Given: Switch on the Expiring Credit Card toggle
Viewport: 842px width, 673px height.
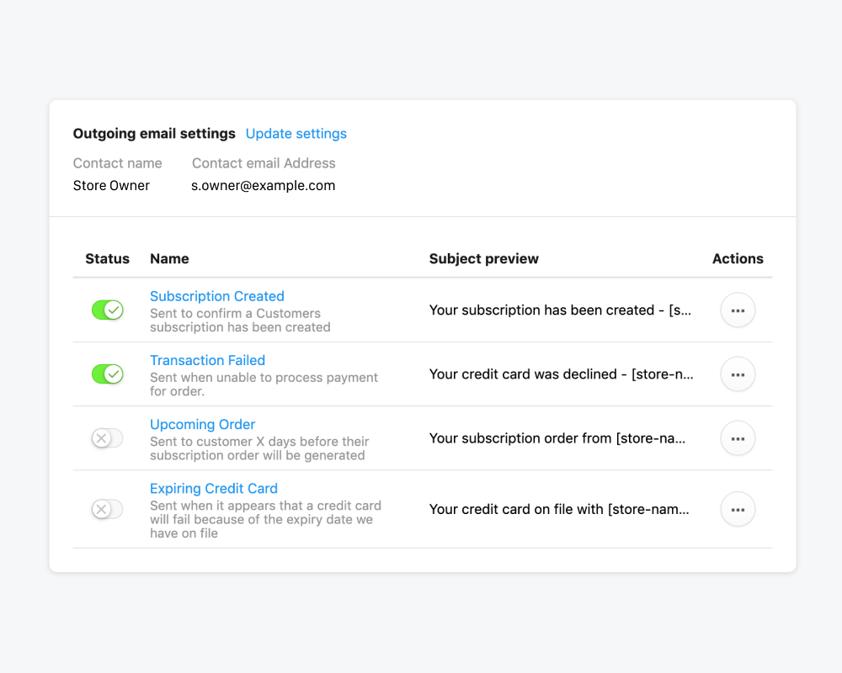Looking at the screenshot, I should (107, 509).
